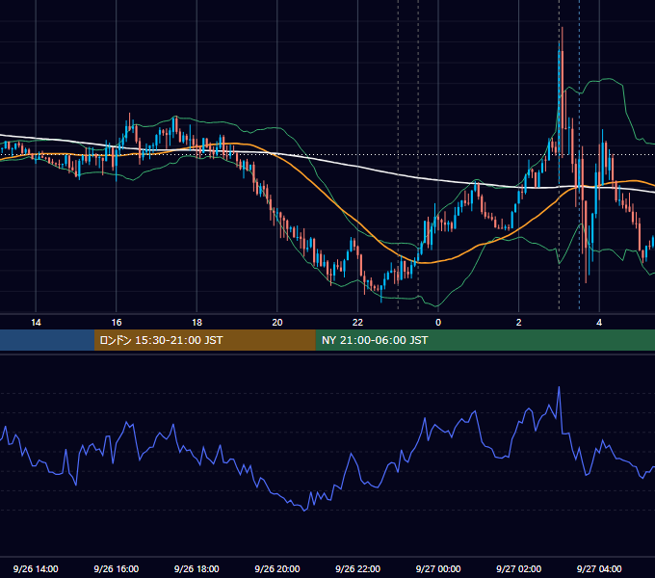This screenshot has width=655, height=578.
Task: Click the 22 hour axis label
Action: click(358, 323)
